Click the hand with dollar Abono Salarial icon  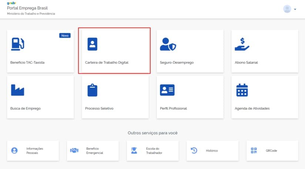242,44
